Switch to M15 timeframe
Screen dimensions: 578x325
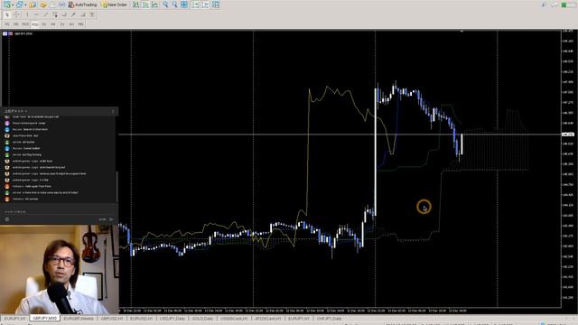click(25, 24)
